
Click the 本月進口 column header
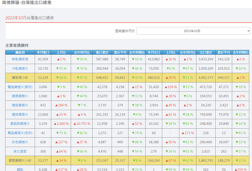tap(43, 53)
